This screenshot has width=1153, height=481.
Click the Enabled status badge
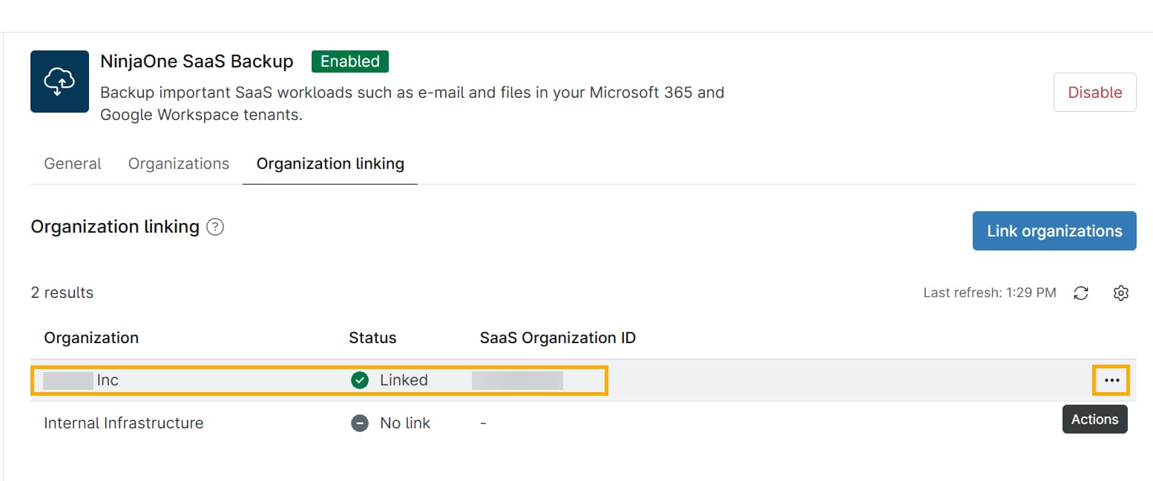349,62
